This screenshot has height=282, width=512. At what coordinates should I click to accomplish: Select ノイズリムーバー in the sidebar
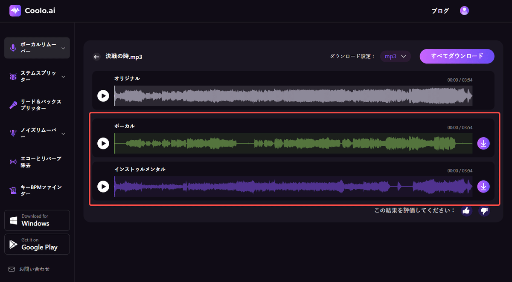coord(37,134)
